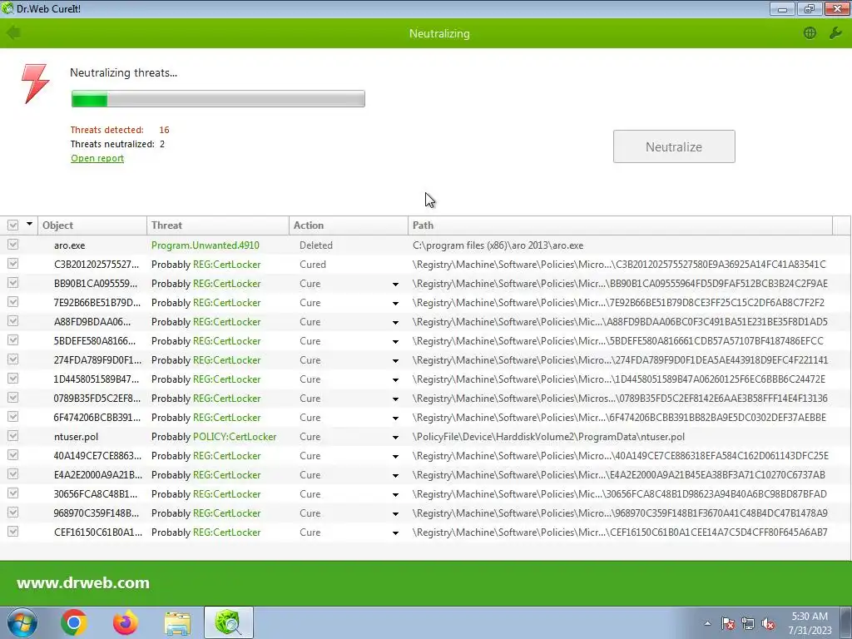Click the Deleted action for aro.exe
This screenshot has height=639, width=852.
pos(315,245)
